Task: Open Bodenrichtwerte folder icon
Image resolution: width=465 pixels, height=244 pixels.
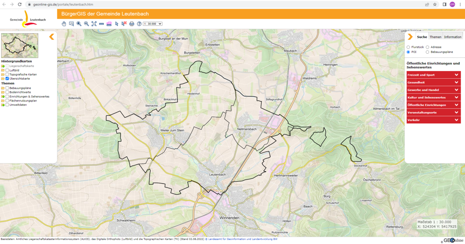Action: pyautogui.click(x=3, y=92)
